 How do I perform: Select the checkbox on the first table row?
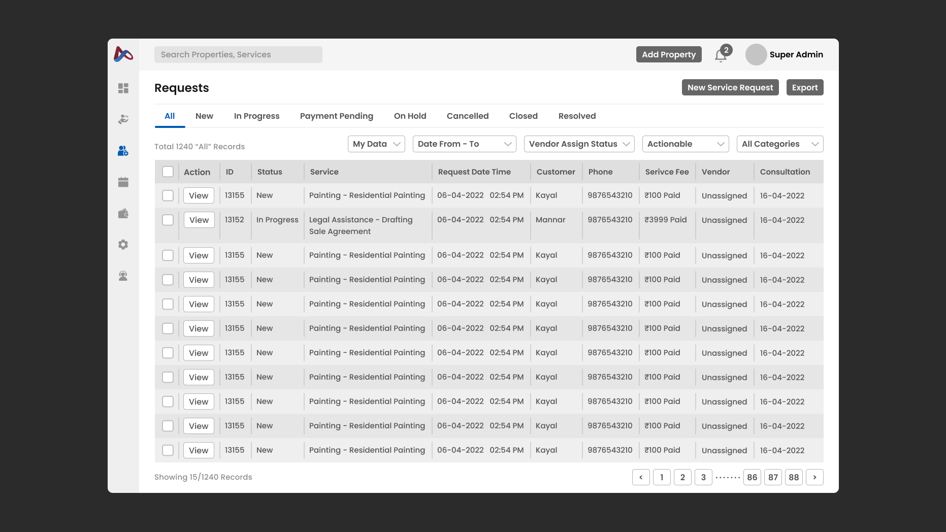coord(168,195)
